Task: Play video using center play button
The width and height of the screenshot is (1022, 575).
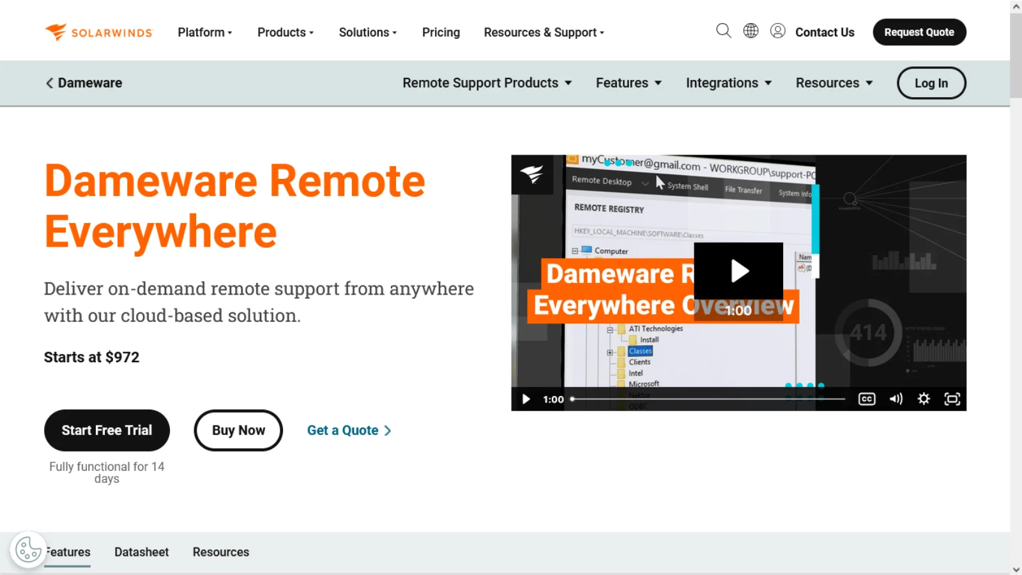Action: (x=738, y=271)
